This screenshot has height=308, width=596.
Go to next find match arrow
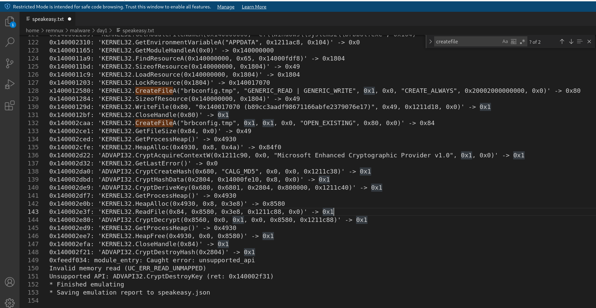pyautogui.click(x=571, y=42)
